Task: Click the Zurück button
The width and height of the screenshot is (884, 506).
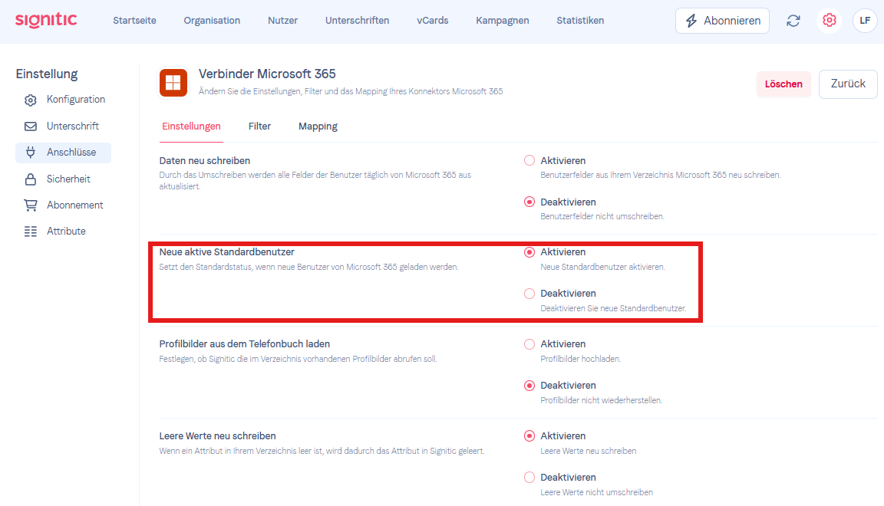Action: click(848, 84)
